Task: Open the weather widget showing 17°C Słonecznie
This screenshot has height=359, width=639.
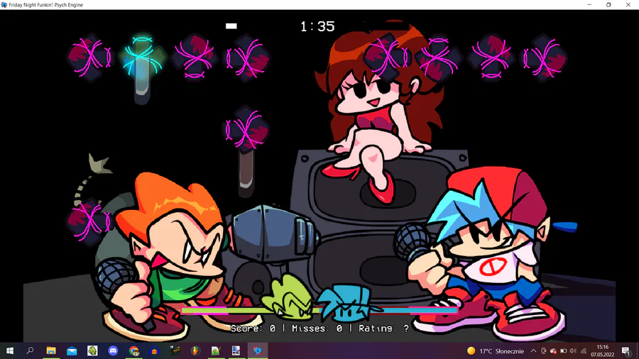Action: pos(496,351)
